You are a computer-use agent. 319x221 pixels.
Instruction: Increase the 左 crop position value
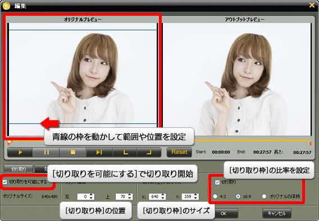coord(91,195)
